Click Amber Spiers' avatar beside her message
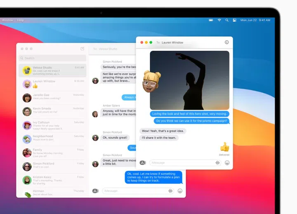 [95, 114]
